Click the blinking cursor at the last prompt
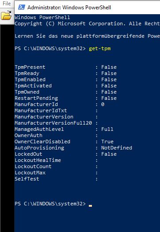Viewport: 160px width, 232px height. (x=91, y=205)
